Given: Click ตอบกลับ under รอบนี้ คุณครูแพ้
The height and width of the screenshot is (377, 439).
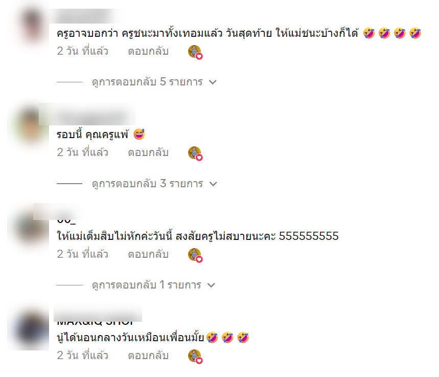Looking at the screenshot, I should (148, 153).
